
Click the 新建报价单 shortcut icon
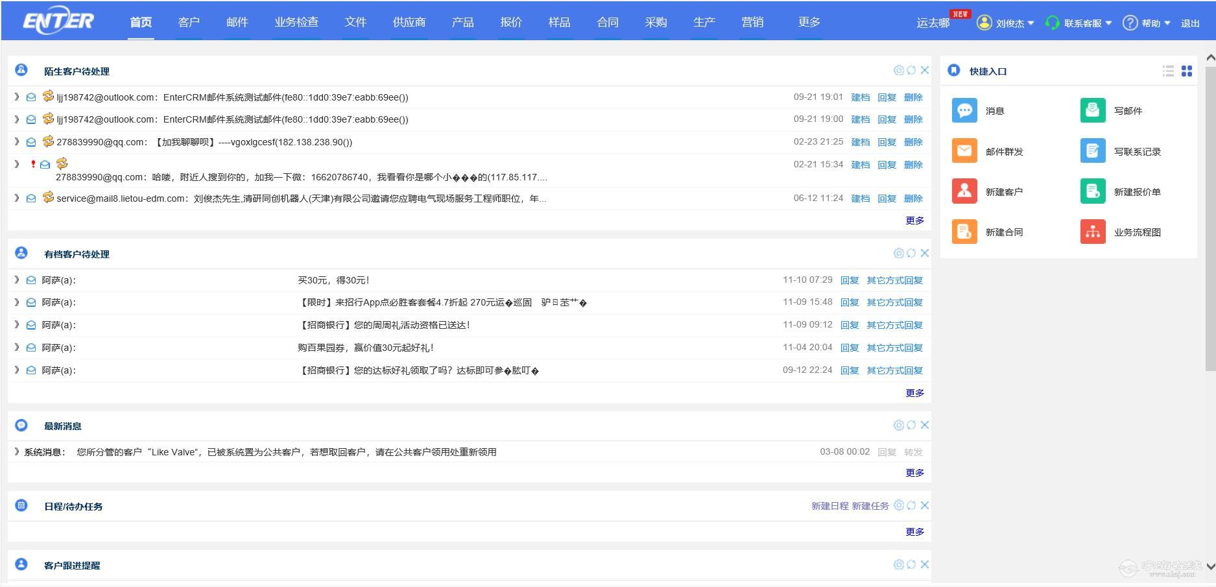(1093, 191)
